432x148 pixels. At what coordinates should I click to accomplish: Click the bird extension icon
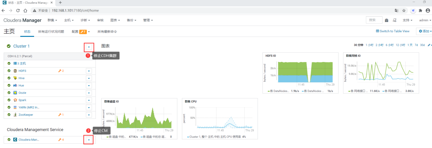click(x=413, y=10)
